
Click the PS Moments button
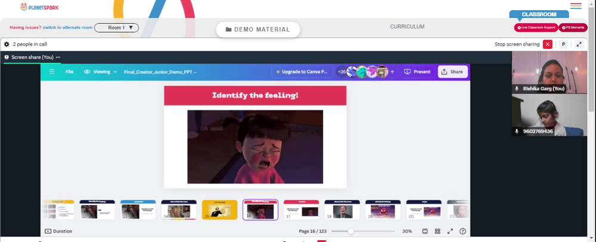click(573, 27)
